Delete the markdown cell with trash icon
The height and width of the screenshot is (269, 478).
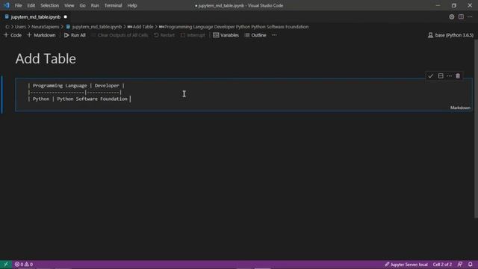pyautogui.click(x=458, y=76)
